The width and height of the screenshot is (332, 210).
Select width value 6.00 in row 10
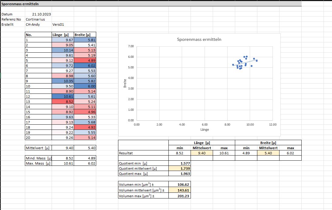coord(85,86)
